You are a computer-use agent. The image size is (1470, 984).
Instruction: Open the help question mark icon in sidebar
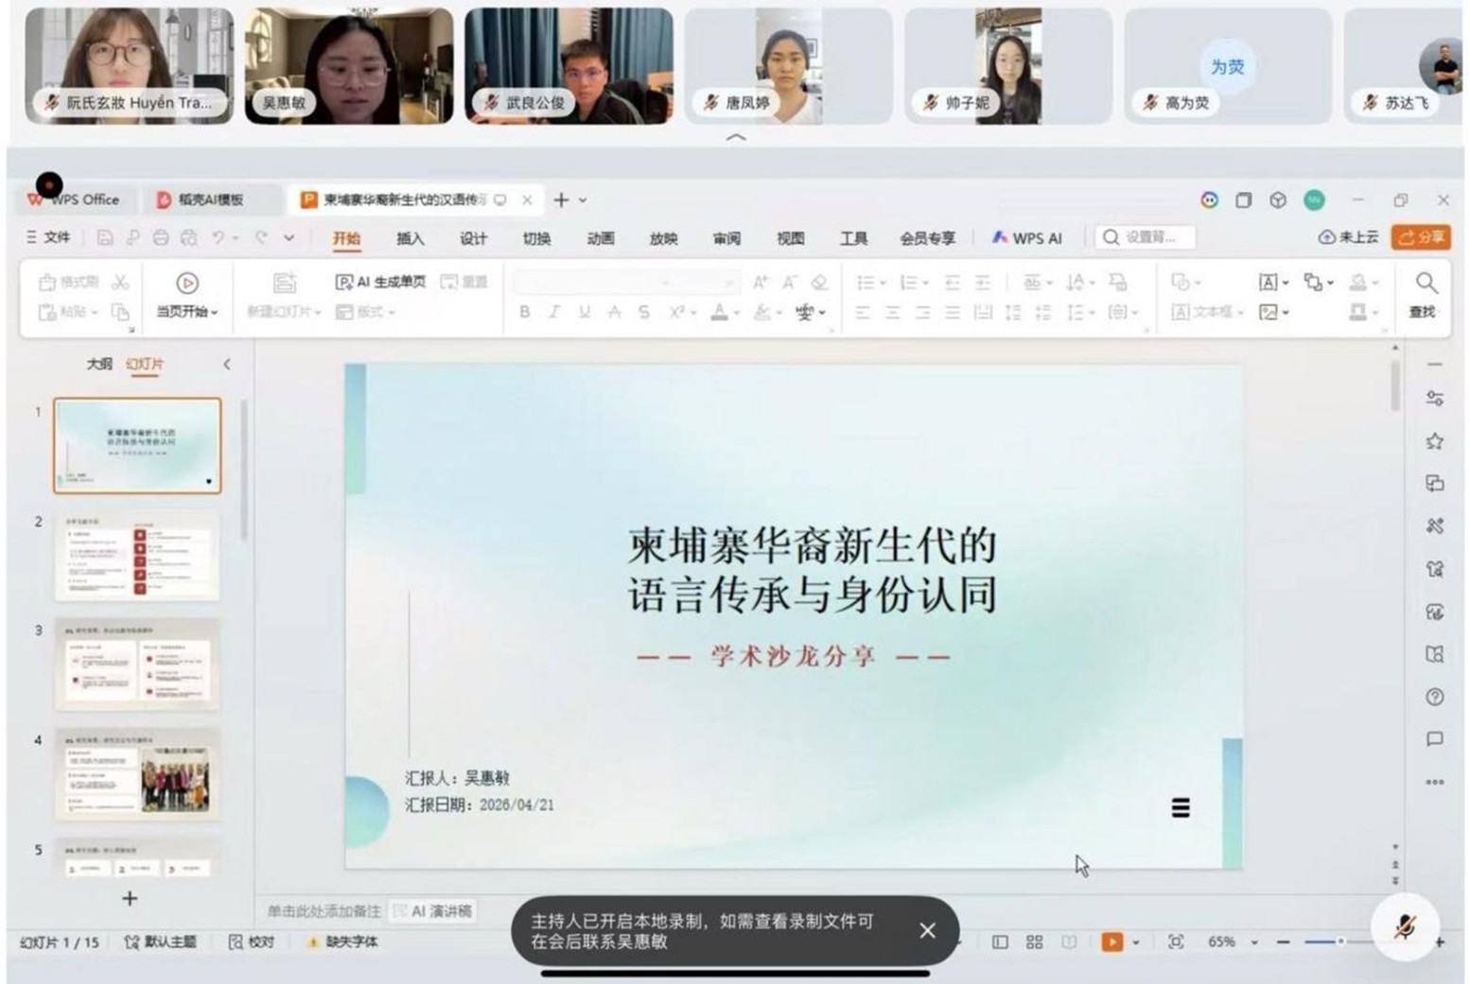click(x=1434, y=698)
